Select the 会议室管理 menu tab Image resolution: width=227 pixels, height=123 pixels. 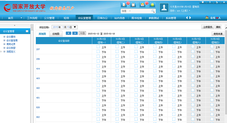coord(84,18)
